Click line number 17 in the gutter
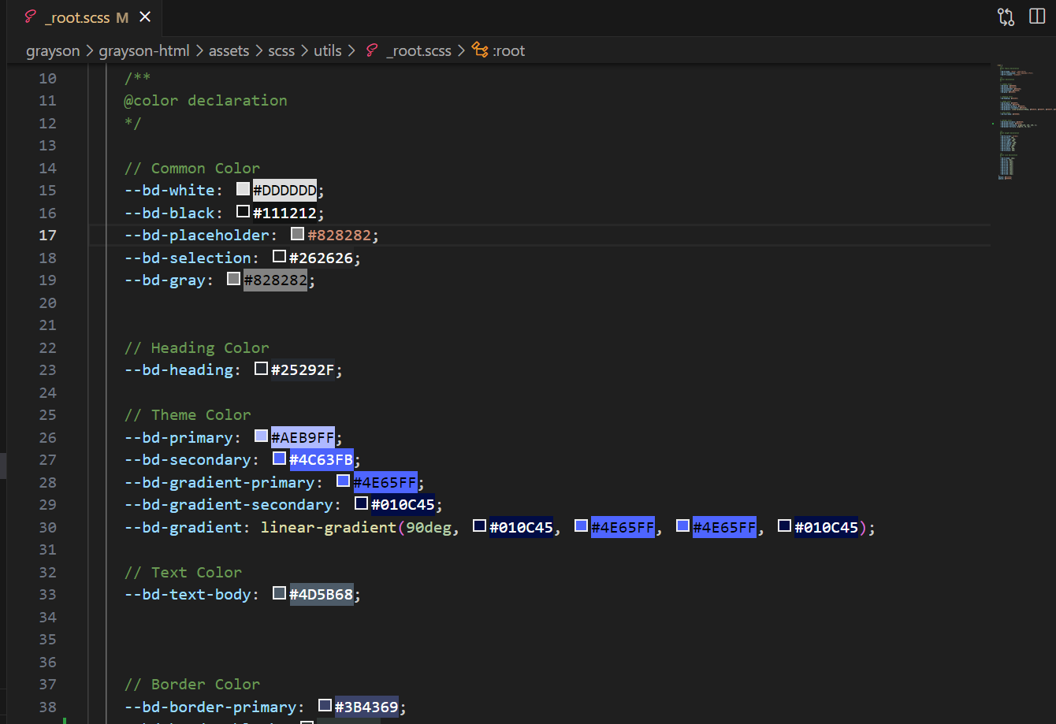 (48, 235)
